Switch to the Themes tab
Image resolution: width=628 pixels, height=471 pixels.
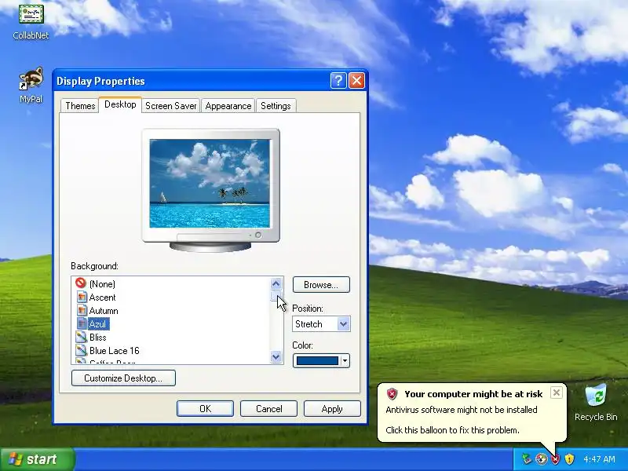[x=80, y=106]
